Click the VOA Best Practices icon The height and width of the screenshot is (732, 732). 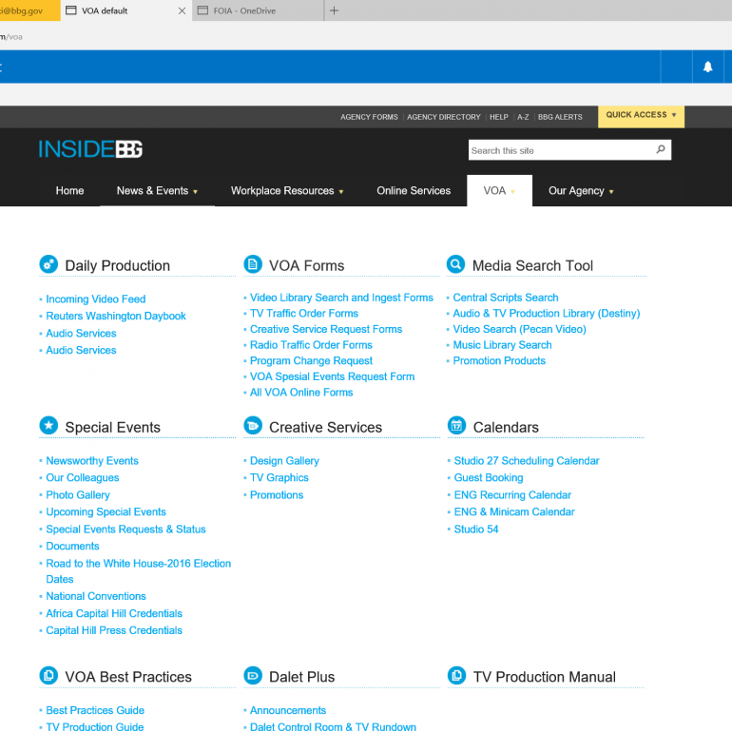(48, 676)
